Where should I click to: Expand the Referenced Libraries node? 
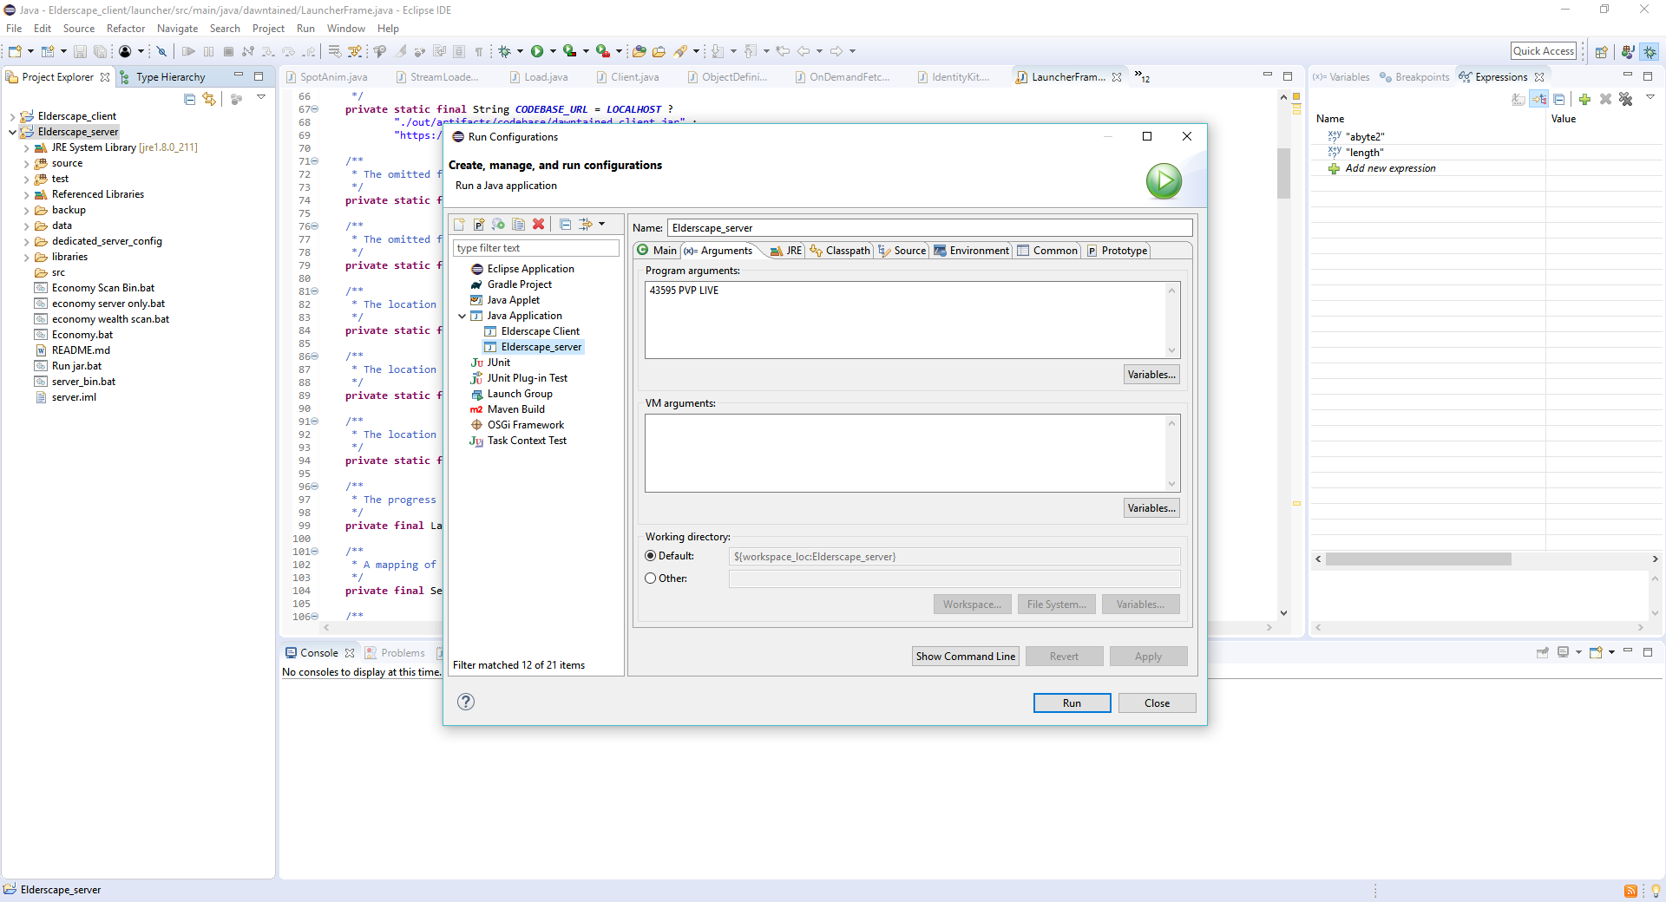pos(26,194)
